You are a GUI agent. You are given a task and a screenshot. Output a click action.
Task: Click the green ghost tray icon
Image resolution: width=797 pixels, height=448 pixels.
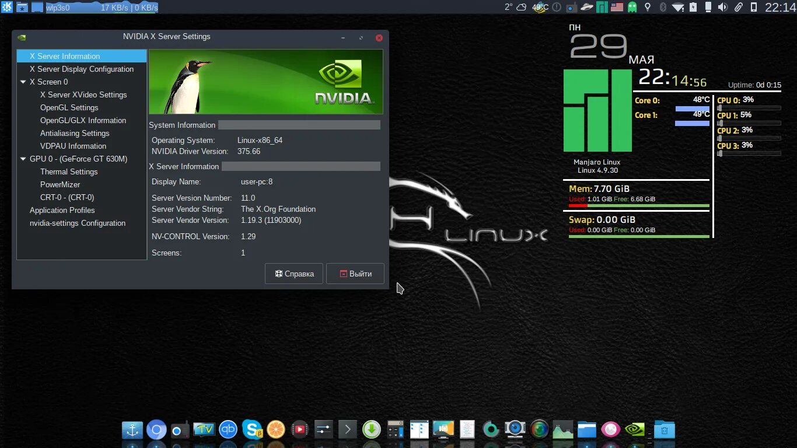pos(632,7)
